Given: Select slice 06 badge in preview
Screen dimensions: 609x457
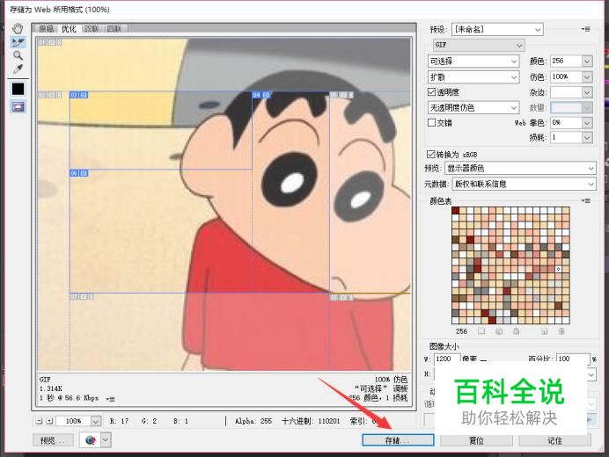Looking at the screenshot, I should point(78,172).
